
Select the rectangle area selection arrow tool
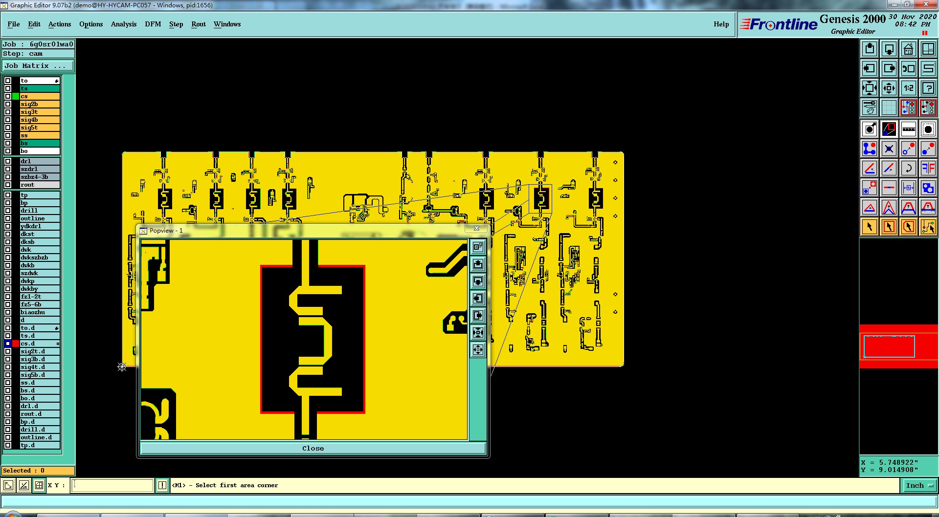coord(889,227)
